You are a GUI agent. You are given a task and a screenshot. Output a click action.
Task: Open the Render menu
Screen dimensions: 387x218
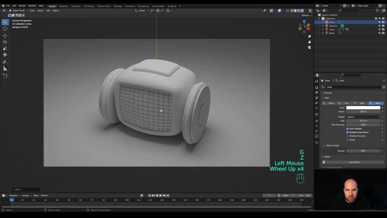(x=22, y=5)
